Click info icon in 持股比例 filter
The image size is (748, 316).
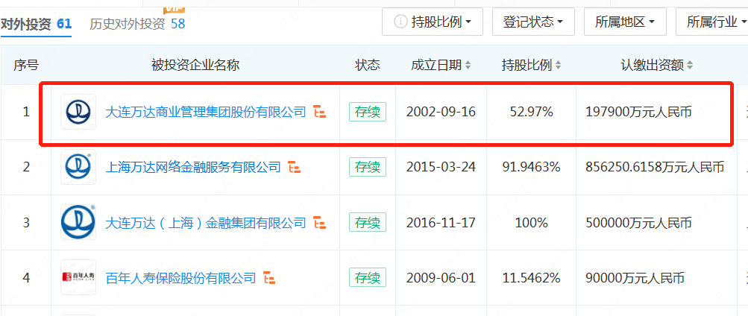tap(400, 22)
